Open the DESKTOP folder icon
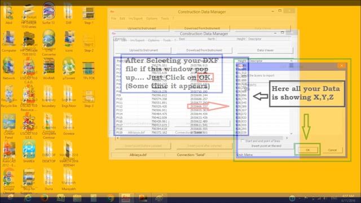 pos(49,152)
